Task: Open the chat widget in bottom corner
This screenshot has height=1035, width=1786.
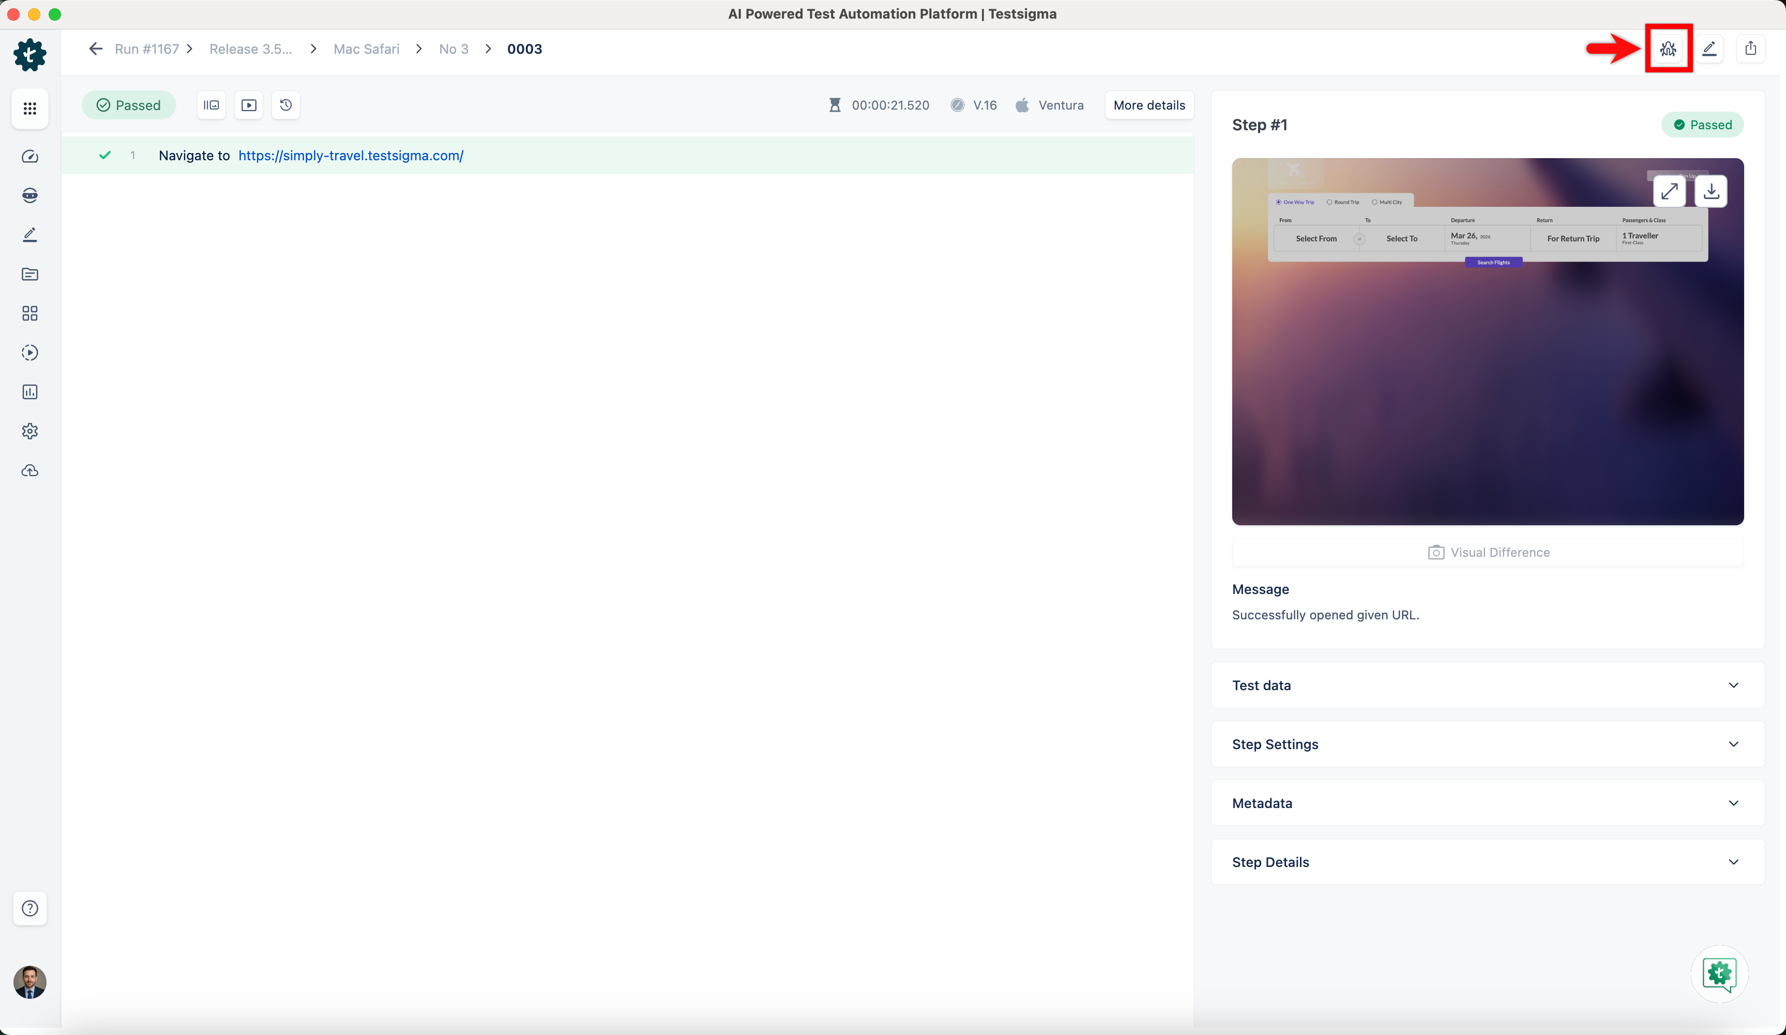Action: pyautogui.click(x=1719, y=974)
